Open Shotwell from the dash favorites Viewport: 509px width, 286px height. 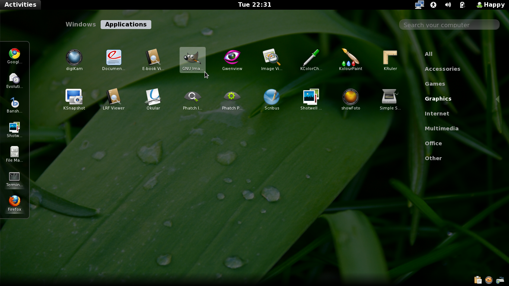click(x=15, y=130)
